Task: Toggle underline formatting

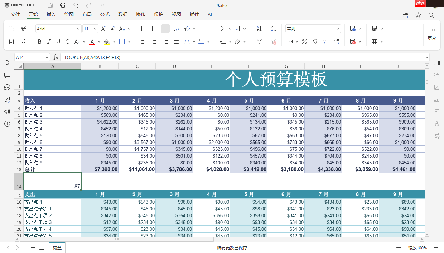Action: coord(59,41)
